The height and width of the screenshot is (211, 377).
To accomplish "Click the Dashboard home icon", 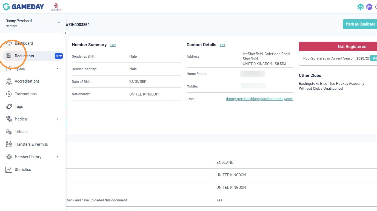I will pos(9,43).
